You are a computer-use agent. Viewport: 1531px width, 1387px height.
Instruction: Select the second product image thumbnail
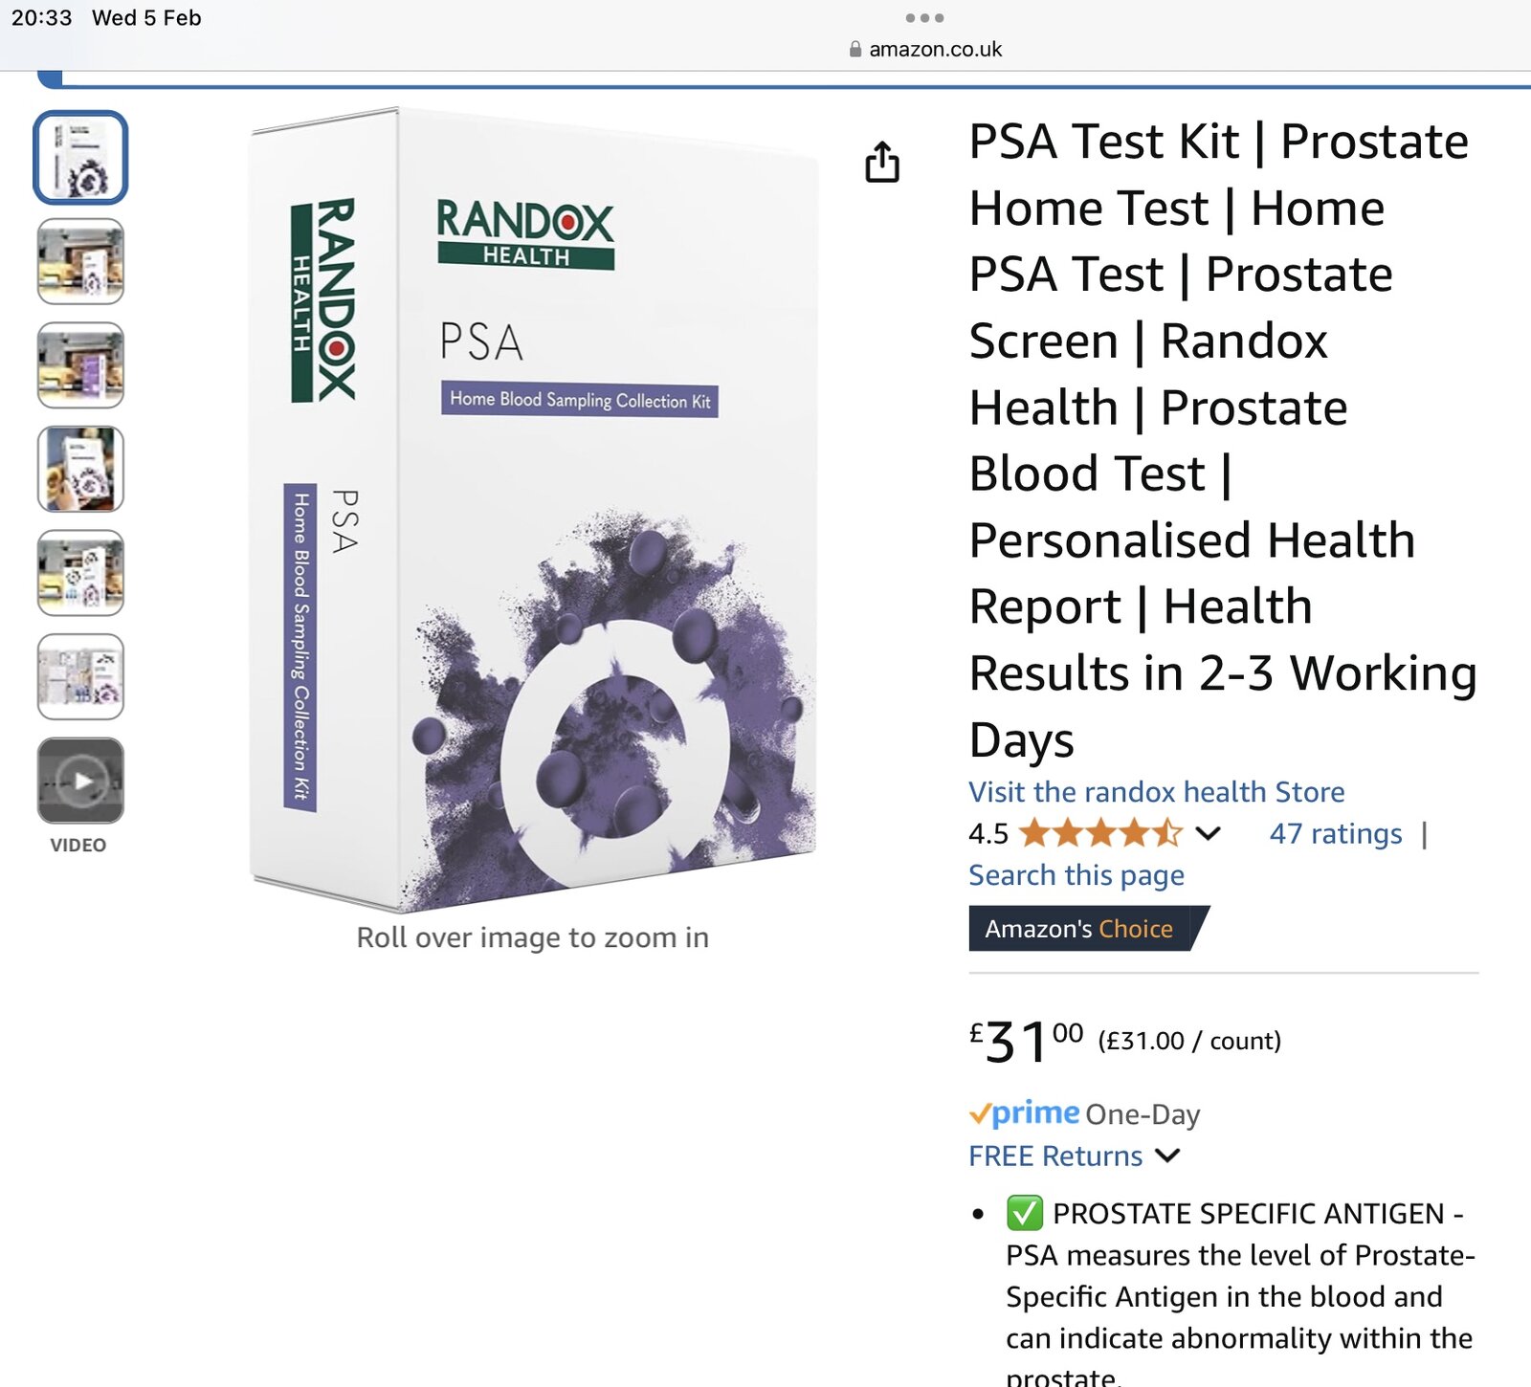coord(80,261)
